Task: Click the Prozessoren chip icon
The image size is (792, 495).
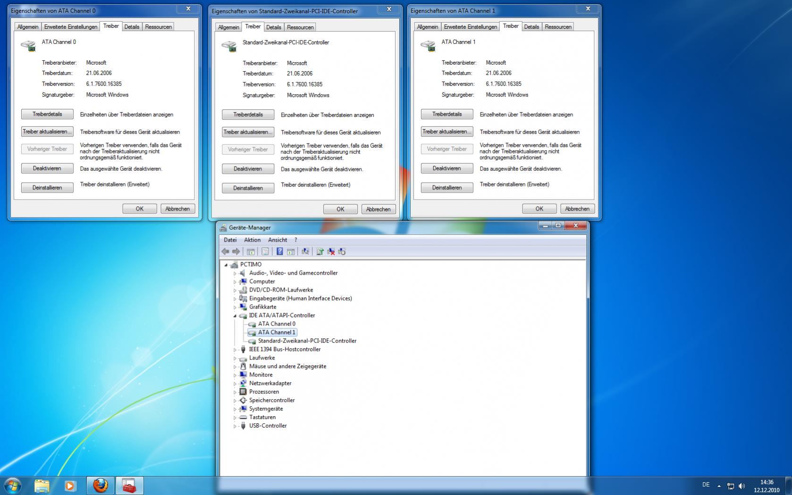Action: pos(243,392)
